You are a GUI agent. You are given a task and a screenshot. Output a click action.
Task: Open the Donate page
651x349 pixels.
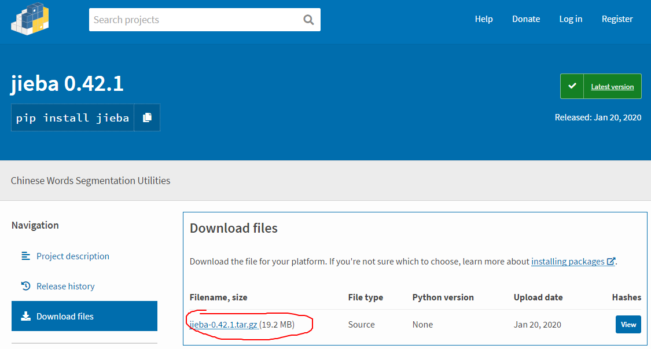tap(526, 19)
